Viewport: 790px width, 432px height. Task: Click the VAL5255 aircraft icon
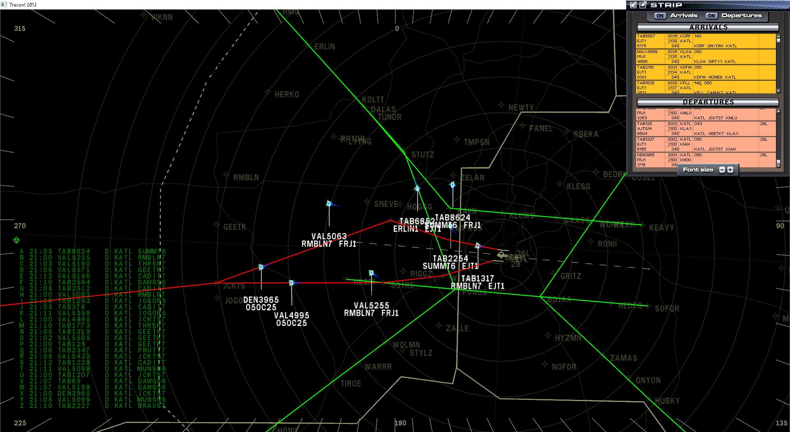click(371, 273)
